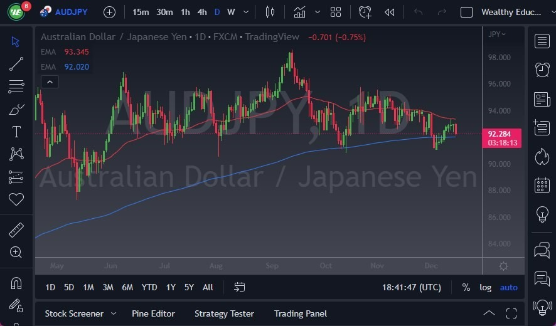The height and width of the screenshot is (326, 556).
Task: Open the Trading Panel tab
Action: tap(301, 313)
